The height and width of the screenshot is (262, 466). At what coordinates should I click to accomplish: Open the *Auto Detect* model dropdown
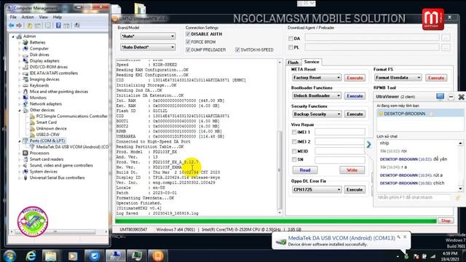pos(148,47)
